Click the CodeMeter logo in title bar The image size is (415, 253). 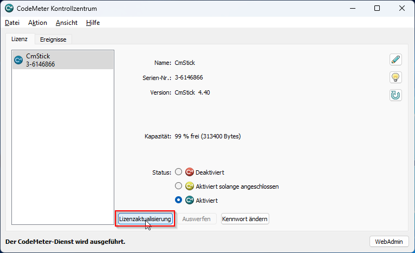(x=9, y=8)
